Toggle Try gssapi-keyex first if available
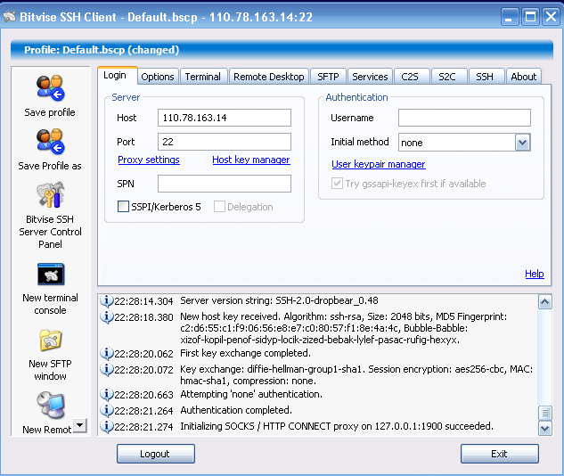This screenshot has width=564, height=476. point(337,183)
